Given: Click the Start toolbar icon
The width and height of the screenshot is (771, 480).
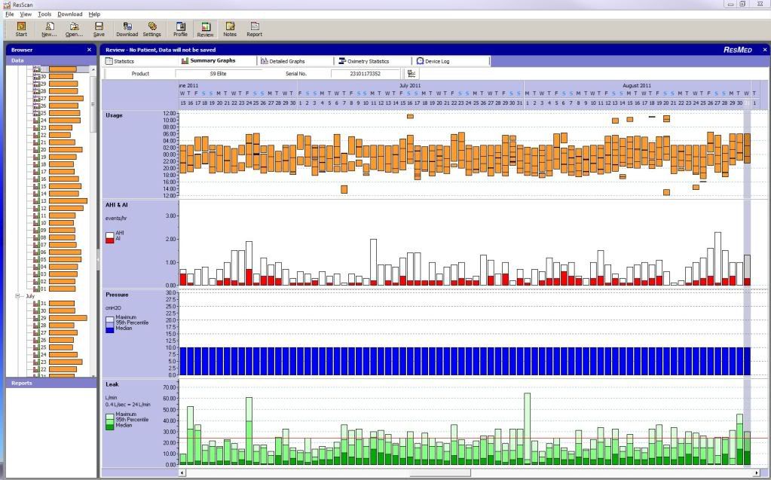Looking at the screenshot, I should click(21, 29).
